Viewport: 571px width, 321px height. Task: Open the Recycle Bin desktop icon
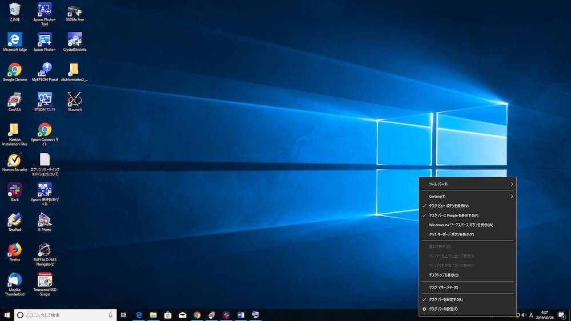15,11
